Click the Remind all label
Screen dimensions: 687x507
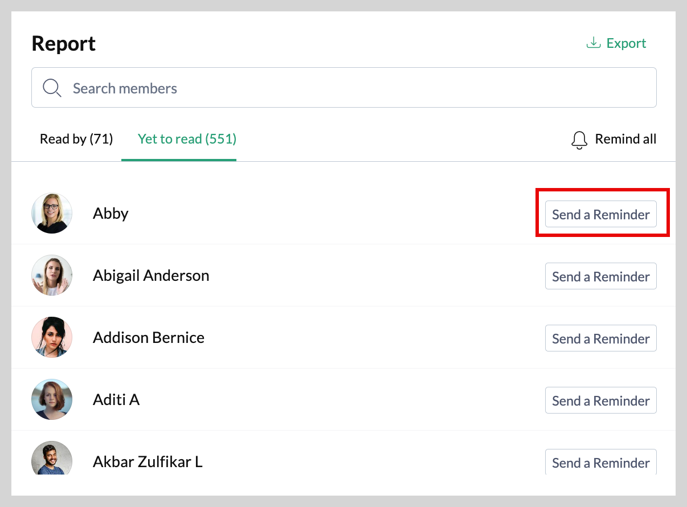(x=625, y=139)
